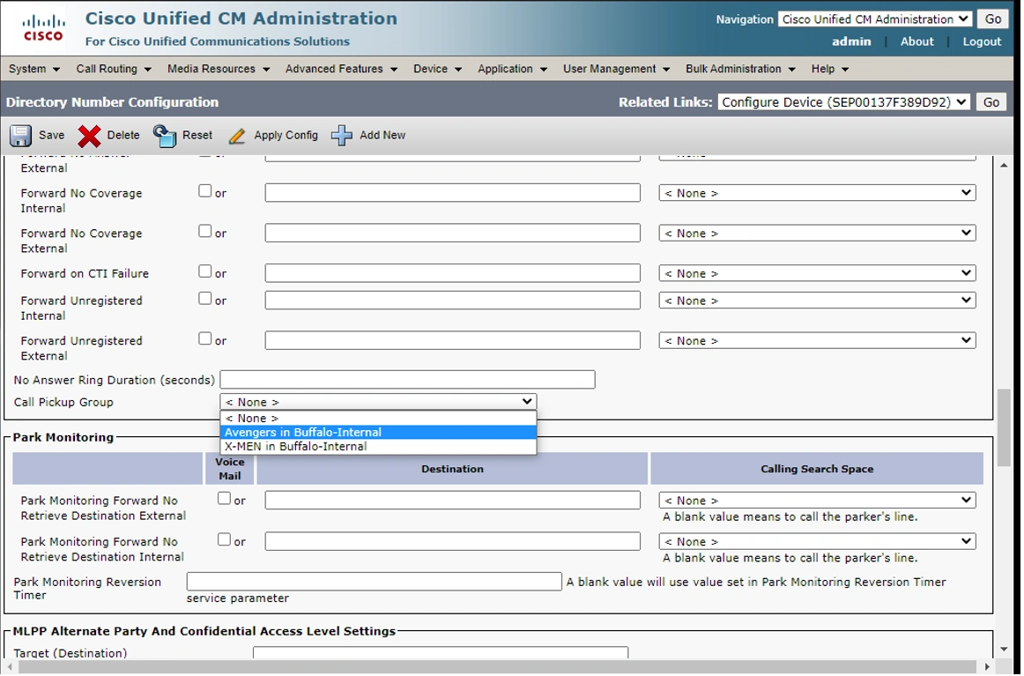Screen dimensions: 1024x676
Task: Click Park Monitoring Retrieve Destination External field
Action: click(453, 501)
